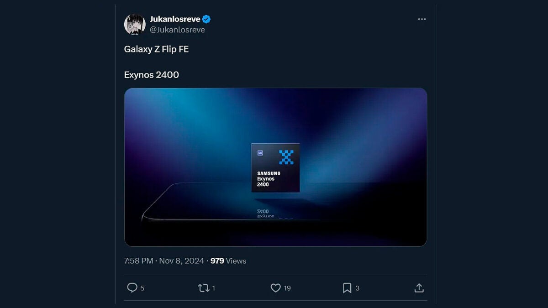Click the blue X logo on the chip
Image resolution: width=548 pixels, height=308 pixels.
click(286, 157)
